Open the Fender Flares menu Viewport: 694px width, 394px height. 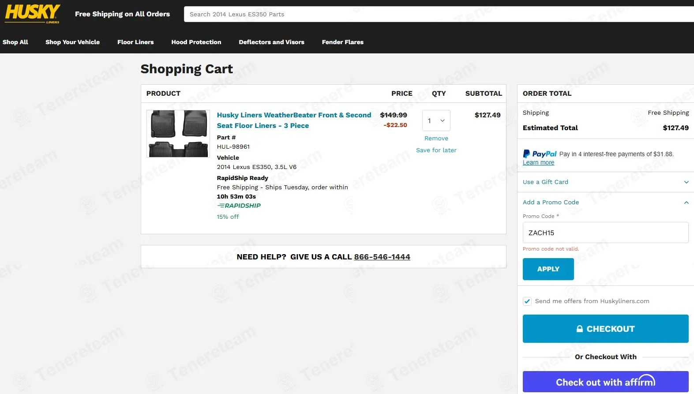[x=343, y=42]
